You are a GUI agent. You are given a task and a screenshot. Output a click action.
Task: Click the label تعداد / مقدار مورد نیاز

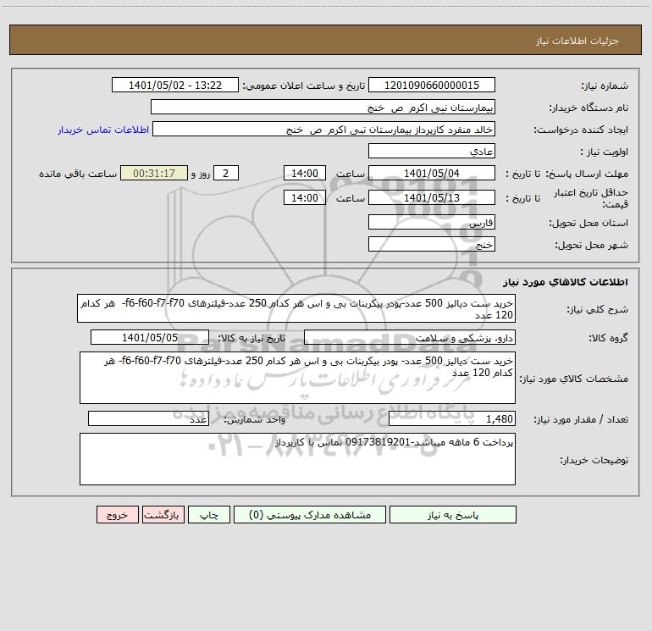pyautogui.click(x=581, y=419)
